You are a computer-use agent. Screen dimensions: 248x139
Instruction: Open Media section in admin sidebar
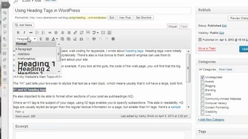click(x=5, y=12)
